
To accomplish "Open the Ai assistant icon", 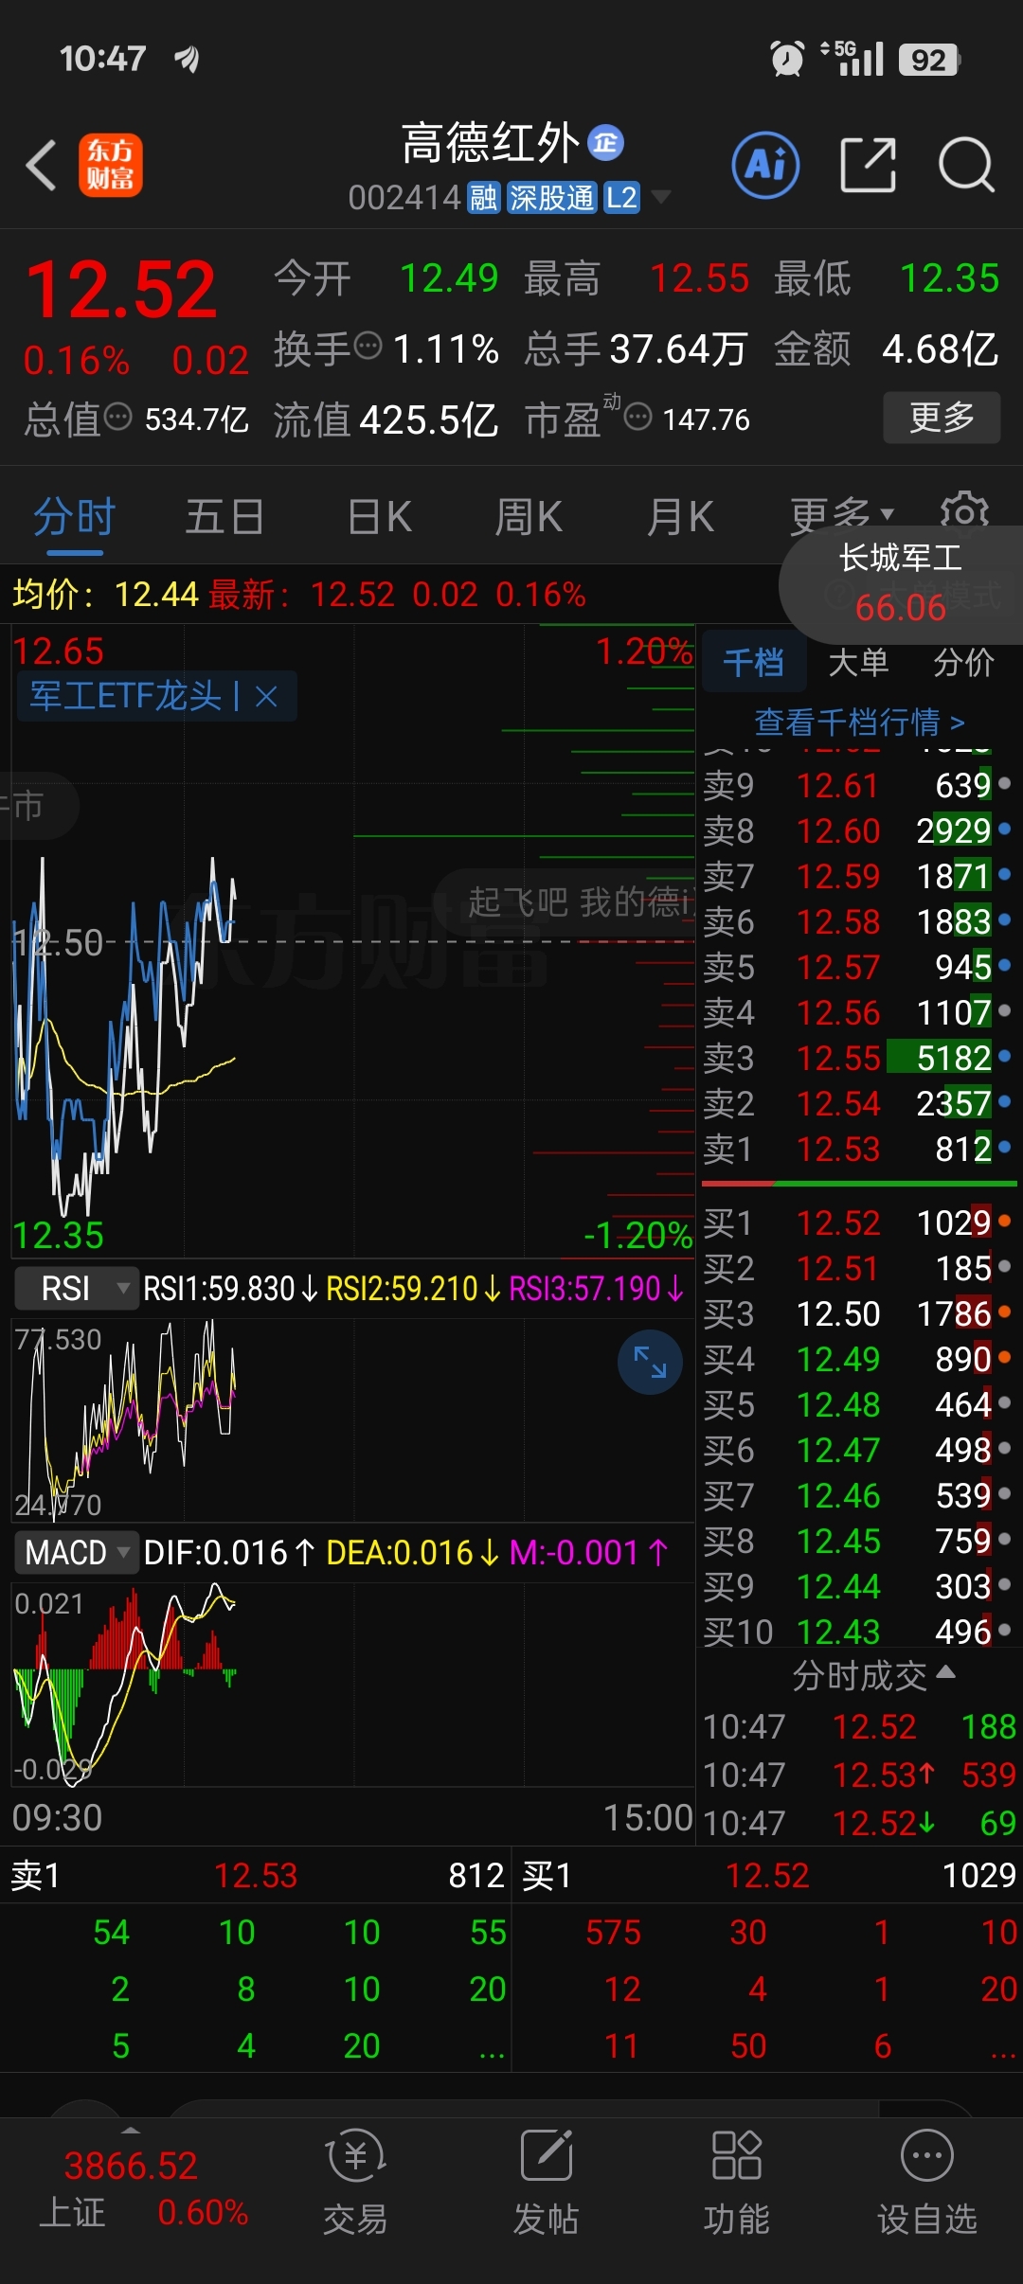I will pos(765,165).
